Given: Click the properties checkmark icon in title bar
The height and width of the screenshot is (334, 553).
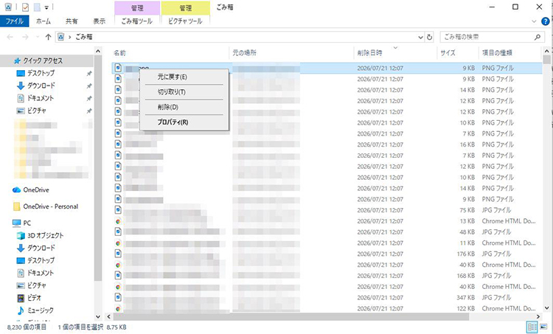Looking at the screenshot, I should (x=25, y=7).
